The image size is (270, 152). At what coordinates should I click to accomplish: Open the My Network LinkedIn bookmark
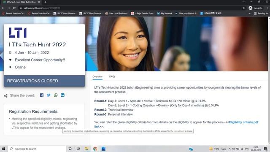165,13
